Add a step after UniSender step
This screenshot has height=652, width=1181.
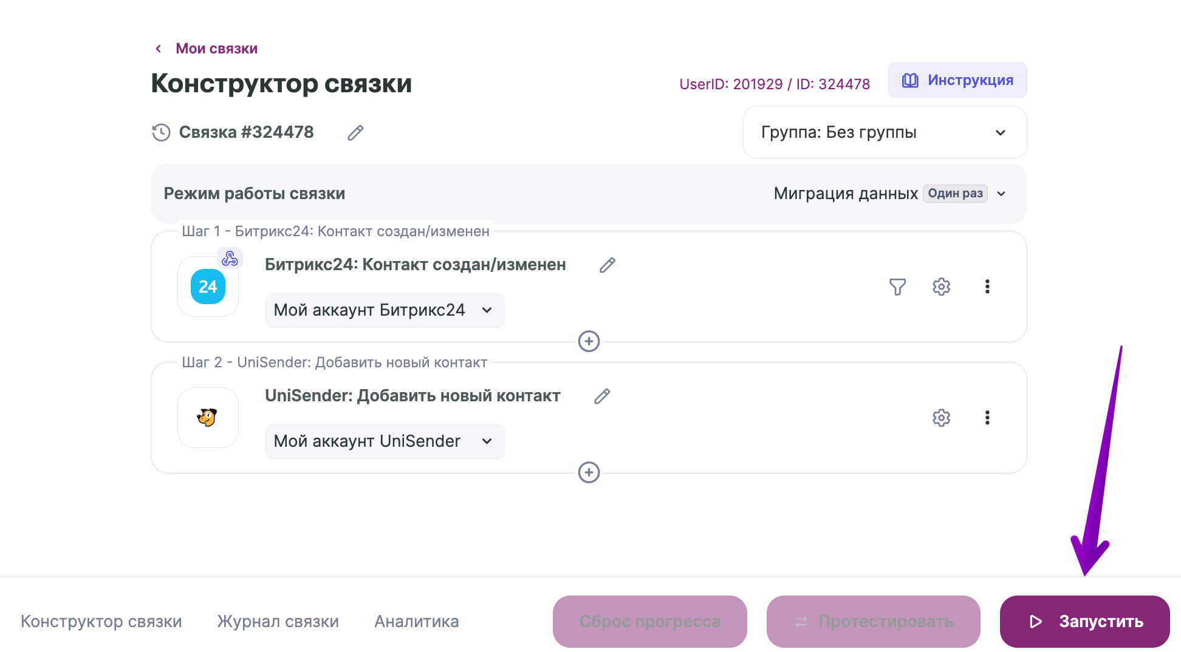point(589,472)
